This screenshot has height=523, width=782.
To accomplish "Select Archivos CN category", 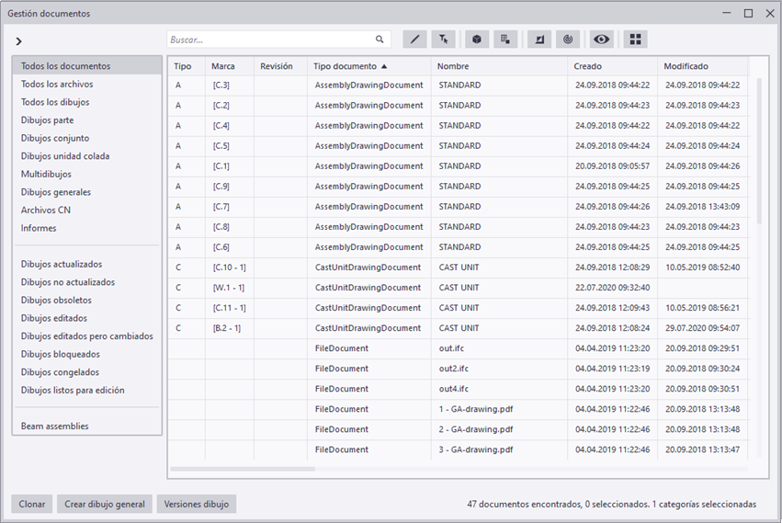I will pos(46,210).
